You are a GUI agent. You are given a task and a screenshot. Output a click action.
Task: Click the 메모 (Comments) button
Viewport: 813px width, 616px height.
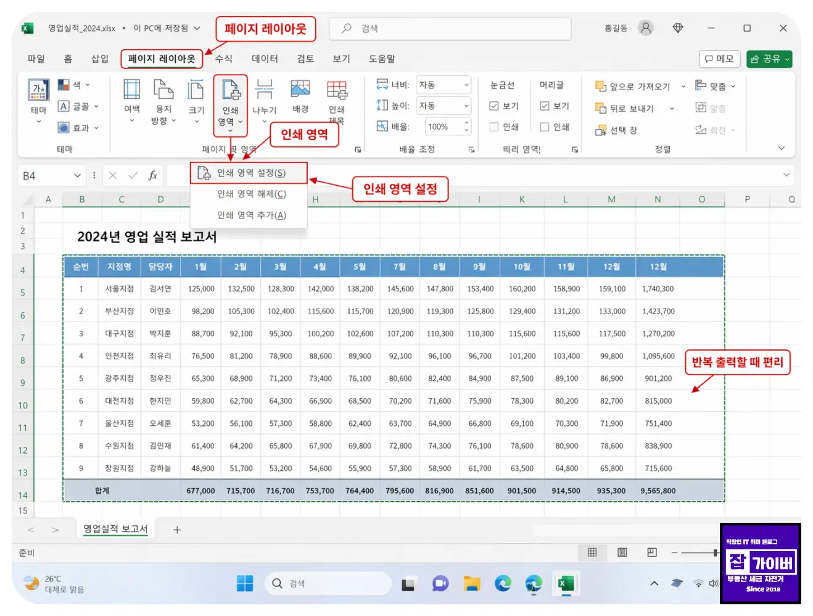click(719, 59)
